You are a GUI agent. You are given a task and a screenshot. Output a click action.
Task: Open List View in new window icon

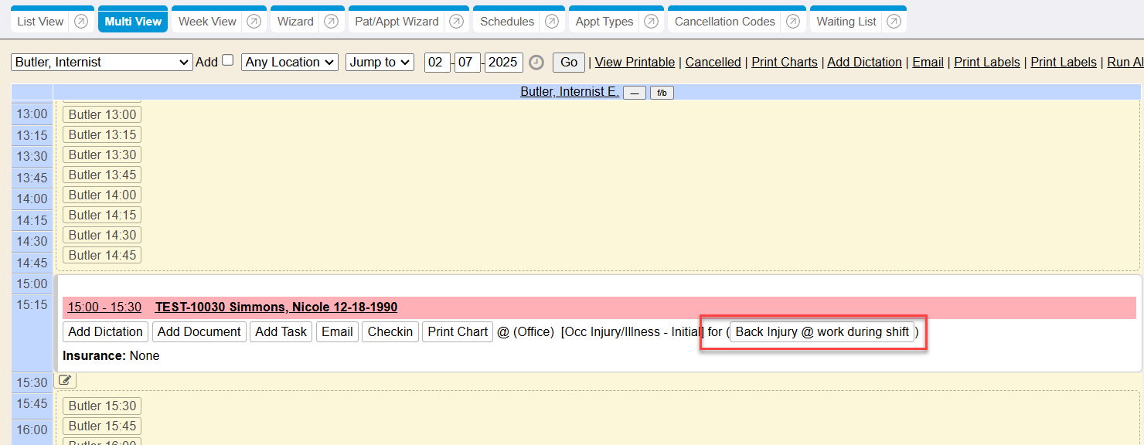[x=81, y=22]
